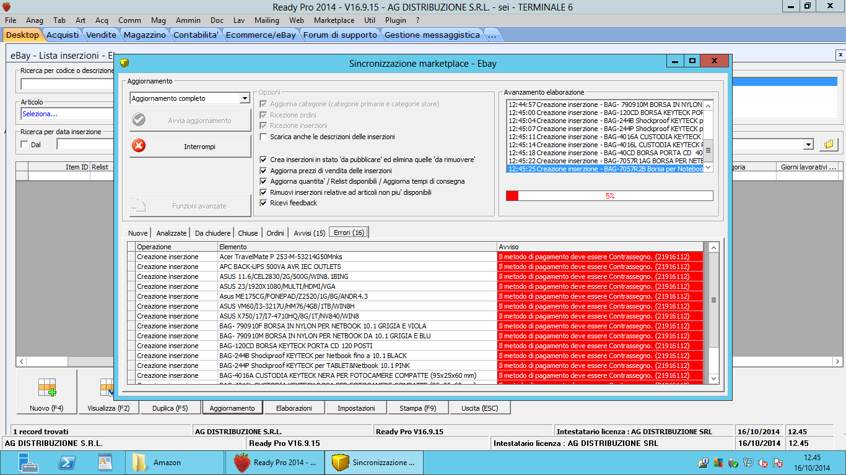Select the 12:45:25 BAG-7057R2B log entry
This screenshot has width=846, height=475.
(605, 169)
